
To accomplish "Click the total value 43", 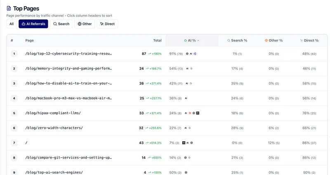I will pyautogui.click(x=141, y=143).
